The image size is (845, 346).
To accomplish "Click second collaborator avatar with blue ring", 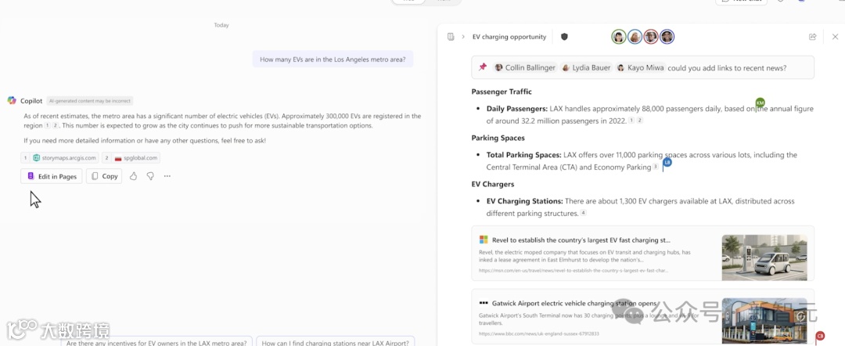I will pyautogui.click(x=635, y=37).
